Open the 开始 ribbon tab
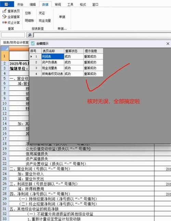This screenshot has width=171, height=221. (20, 4)
